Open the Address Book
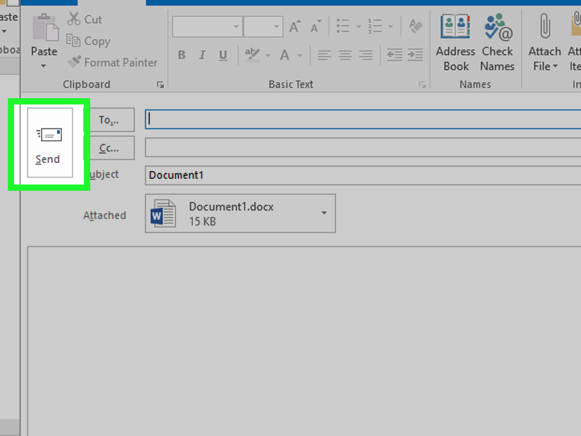The image size is (581, 436). coord(456,43)
